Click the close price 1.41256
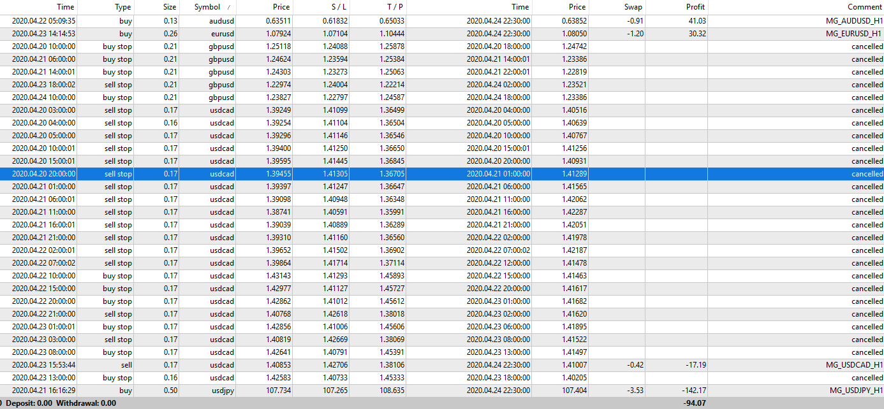This screenshot has height=409, width=884. tap(575, 148)
